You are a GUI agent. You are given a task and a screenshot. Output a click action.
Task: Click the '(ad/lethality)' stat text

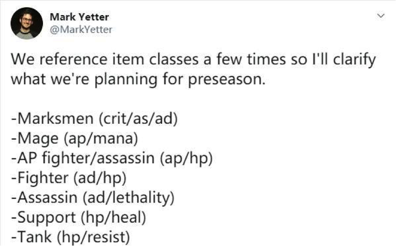(x=129, y=198)
